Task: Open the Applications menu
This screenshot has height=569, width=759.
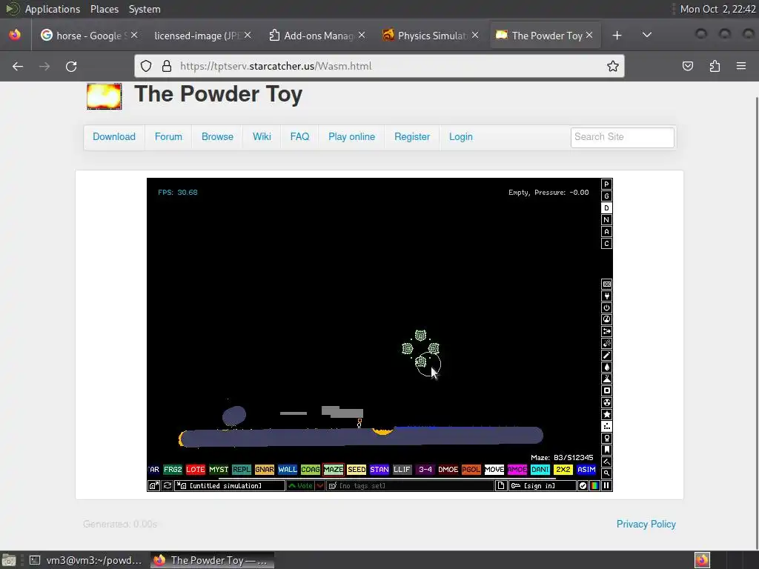Action: coord(53,9)
